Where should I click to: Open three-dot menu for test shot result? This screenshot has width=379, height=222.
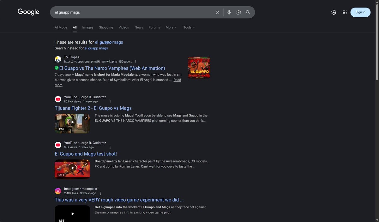coord(110,147)
